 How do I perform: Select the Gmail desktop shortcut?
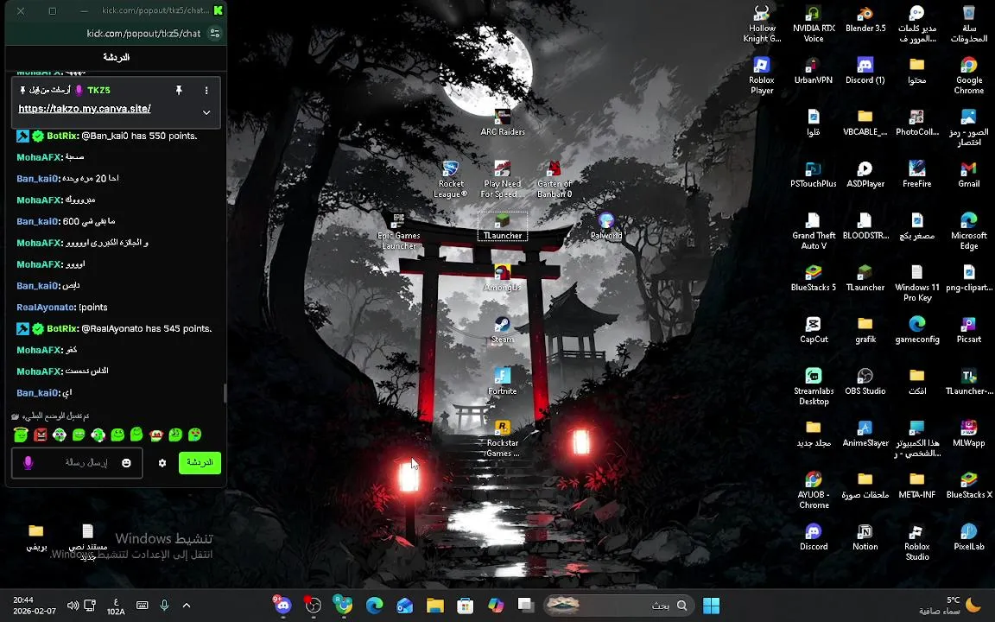[x=968, y=175]
